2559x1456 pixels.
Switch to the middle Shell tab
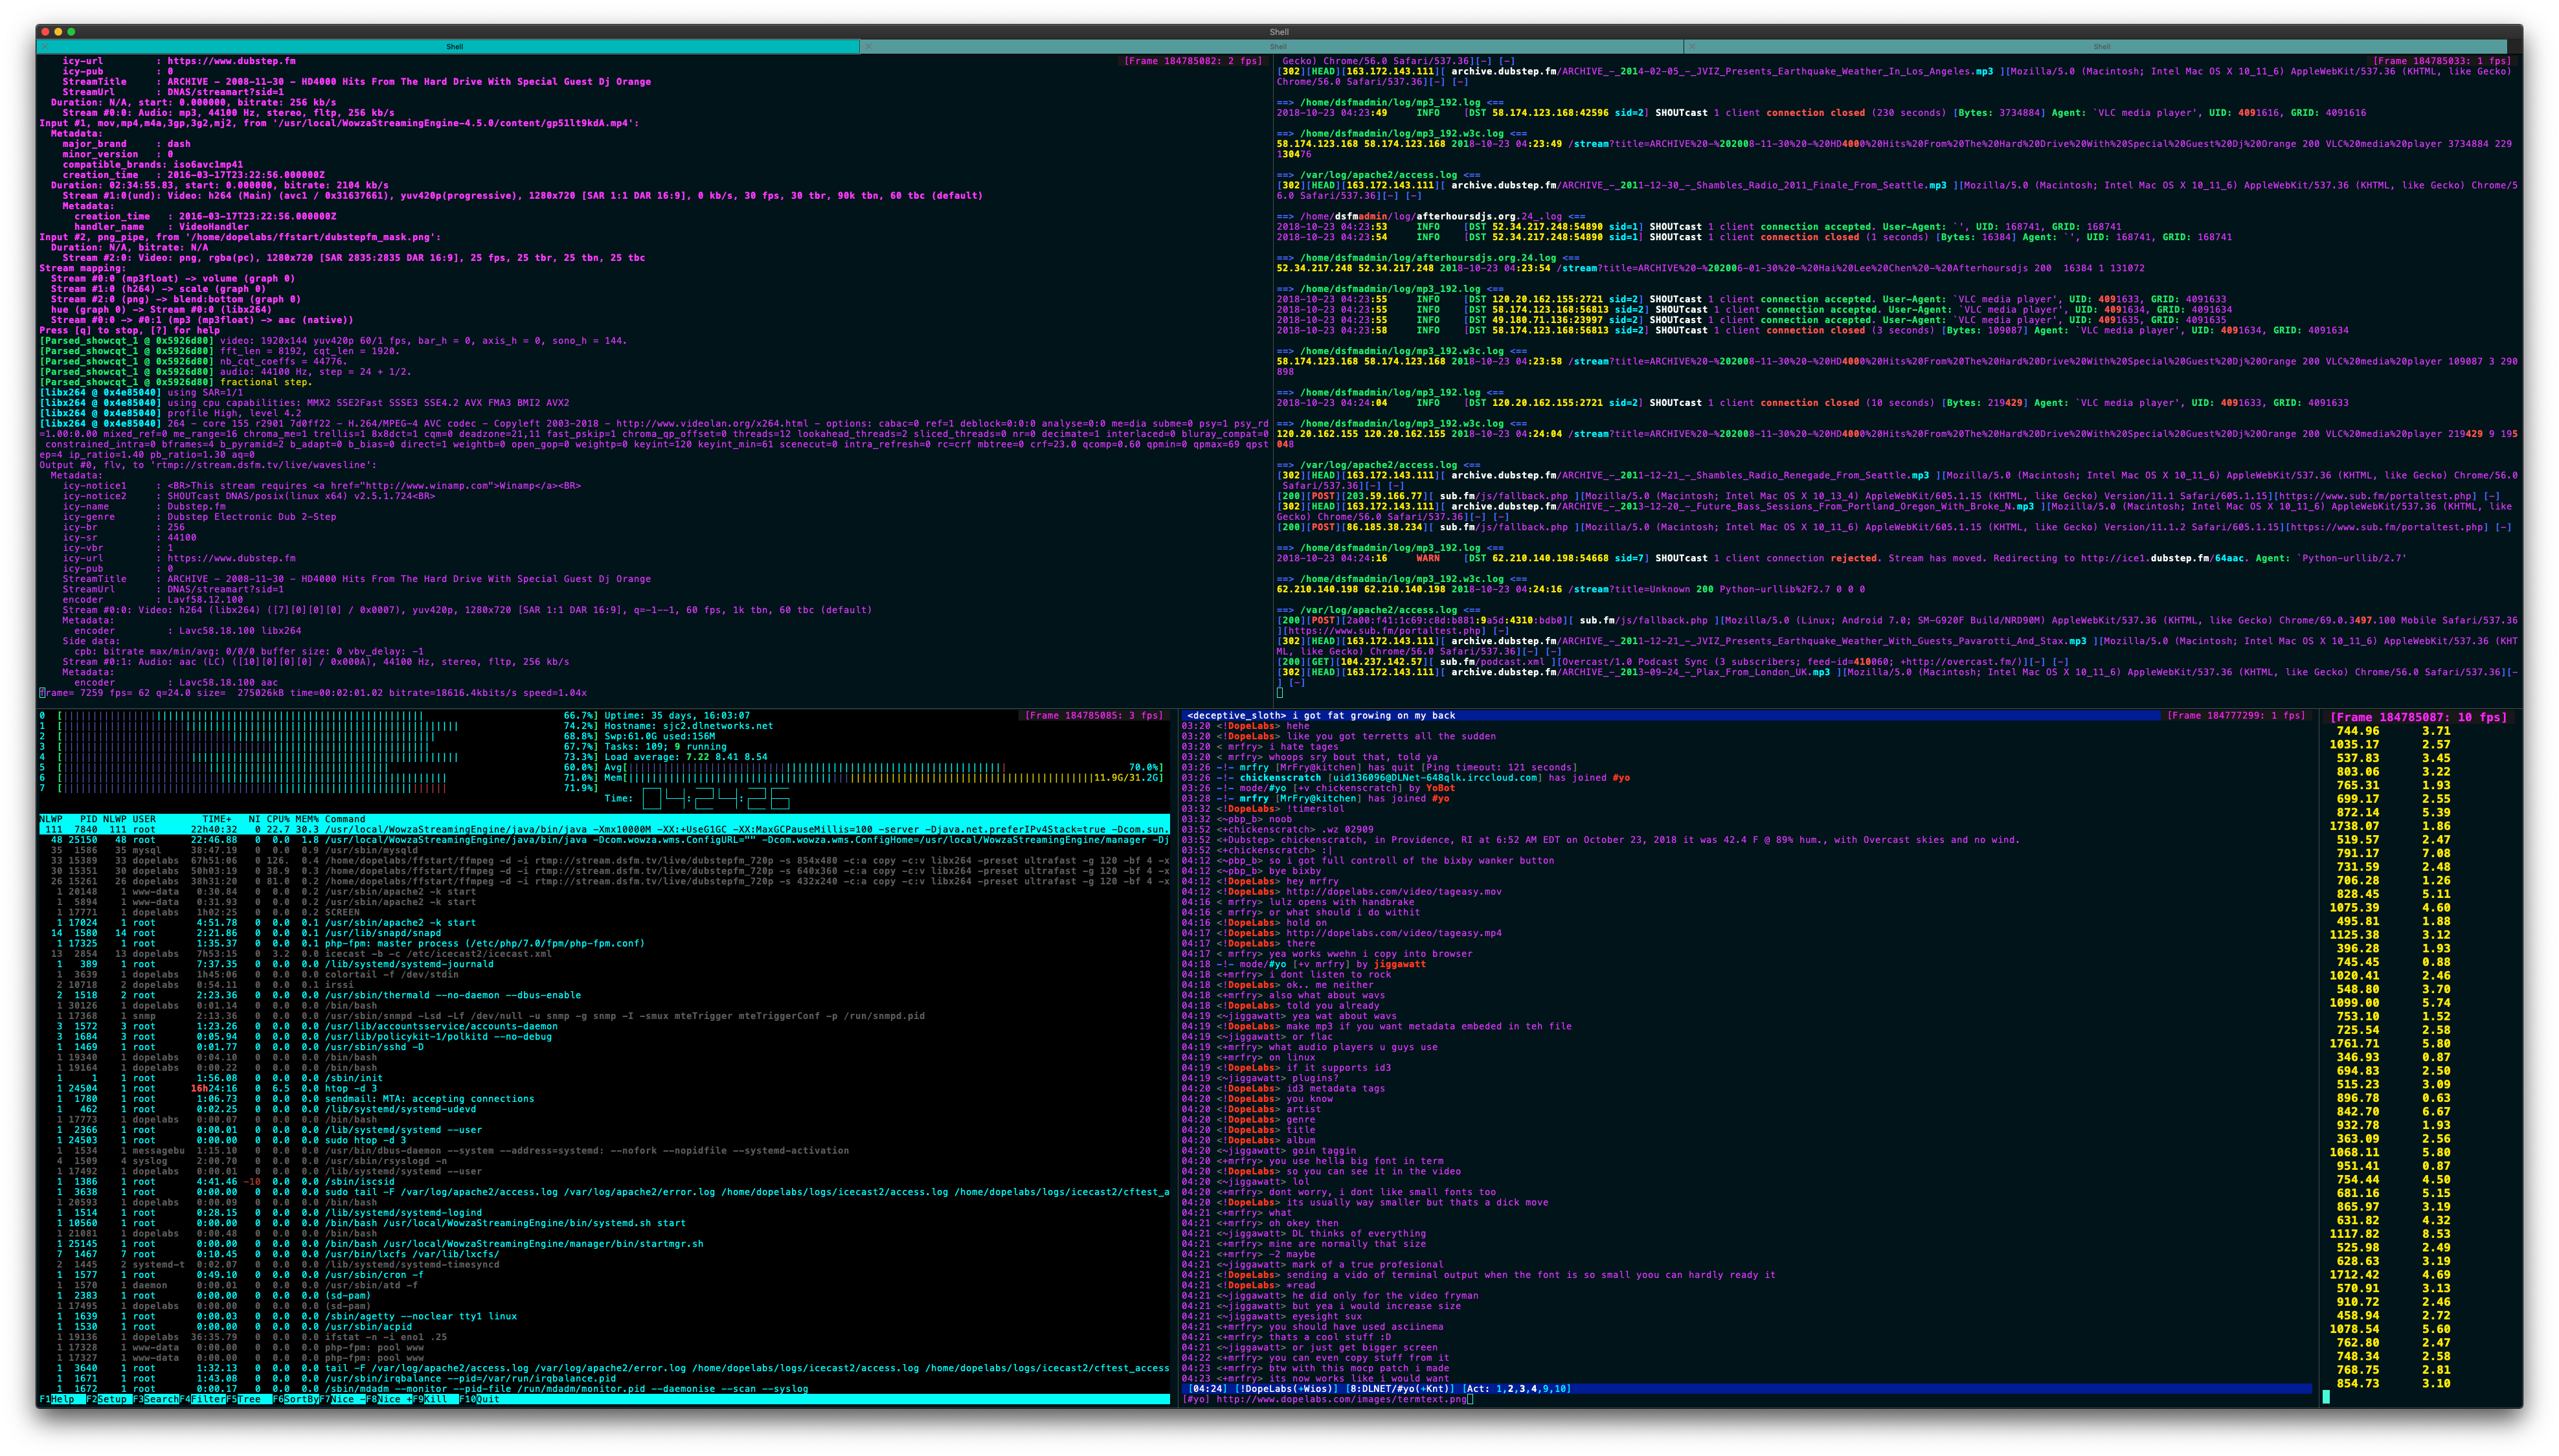pyautogui.click(x=1278, y=47)
